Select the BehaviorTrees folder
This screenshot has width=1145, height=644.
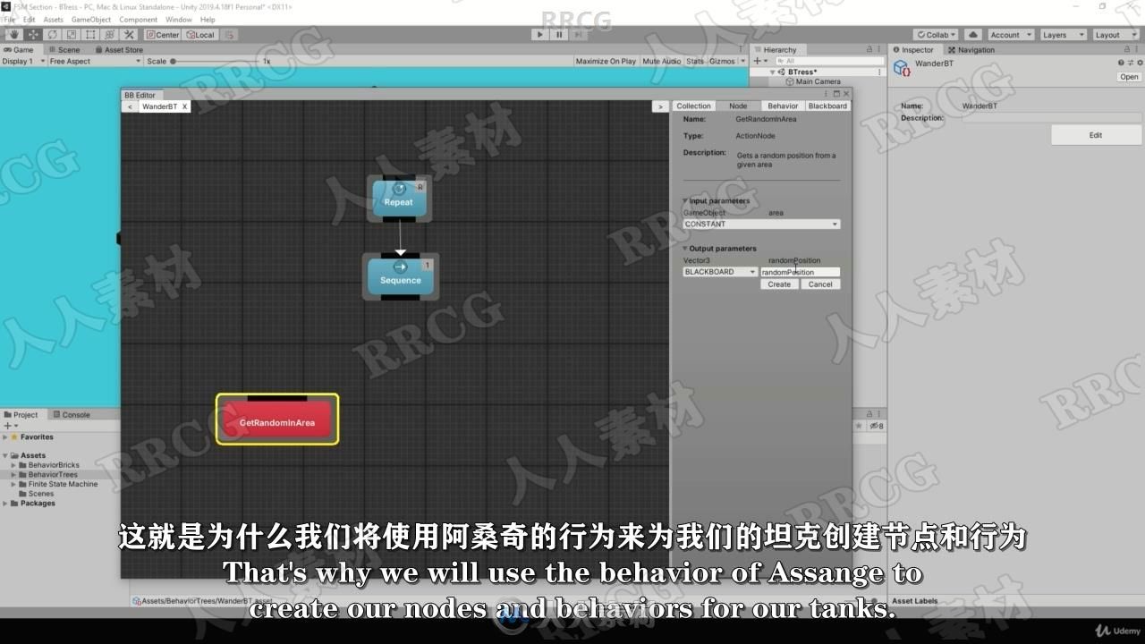(x=53, y=475)
